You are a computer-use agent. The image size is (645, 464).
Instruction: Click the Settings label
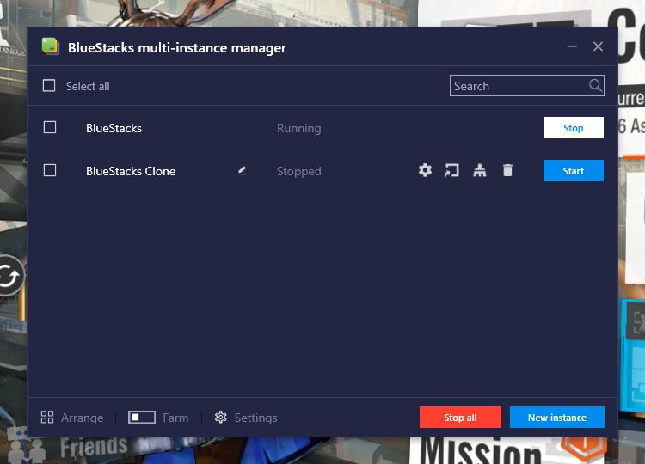(255, 418)
